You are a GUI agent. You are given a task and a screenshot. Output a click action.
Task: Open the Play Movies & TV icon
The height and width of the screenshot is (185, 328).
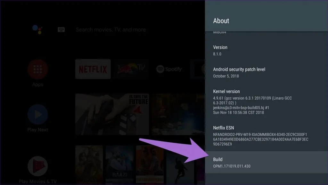tap(37, 166)
